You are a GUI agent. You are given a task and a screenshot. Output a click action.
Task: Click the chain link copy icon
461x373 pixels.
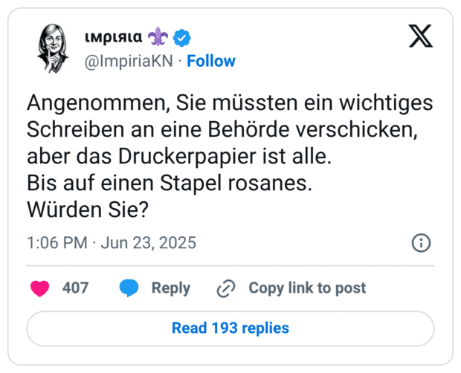coord(226,288)
